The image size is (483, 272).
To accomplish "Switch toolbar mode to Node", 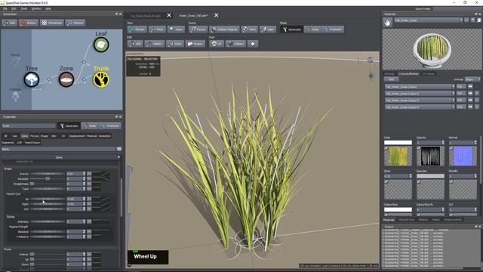I will coord(312,29).
